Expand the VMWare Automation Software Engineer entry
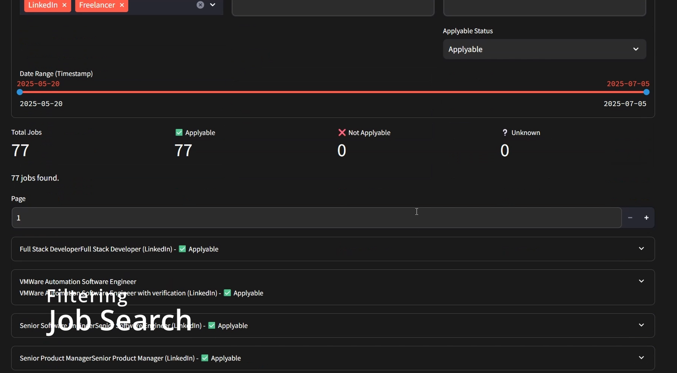Screen dimensions: 677x373 pyautogui.click(x=641, y=281)
